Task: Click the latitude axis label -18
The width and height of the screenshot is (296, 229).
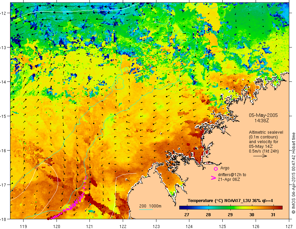Action: pyautogui.click(x=3, y=219)
